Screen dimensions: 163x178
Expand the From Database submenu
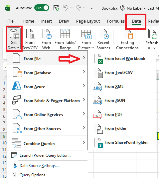point(48,73)
